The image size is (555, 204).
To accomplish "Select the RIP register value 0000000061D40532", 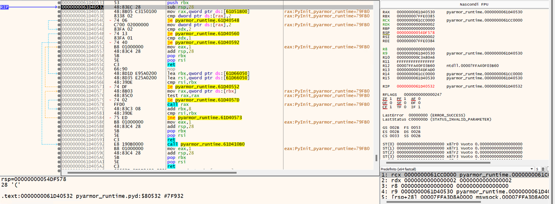I will point(416,86).
